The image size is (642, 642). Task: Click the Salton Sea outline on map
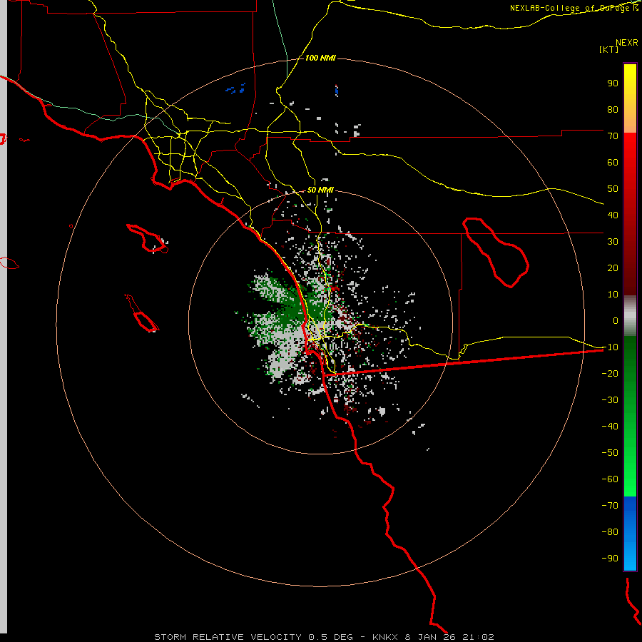coord(496,253)
